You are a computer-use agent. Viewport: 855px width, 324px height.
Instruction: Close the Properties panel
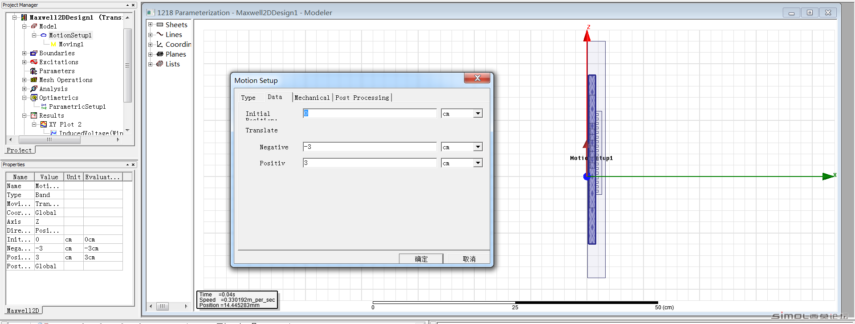[x=133, y=164]
